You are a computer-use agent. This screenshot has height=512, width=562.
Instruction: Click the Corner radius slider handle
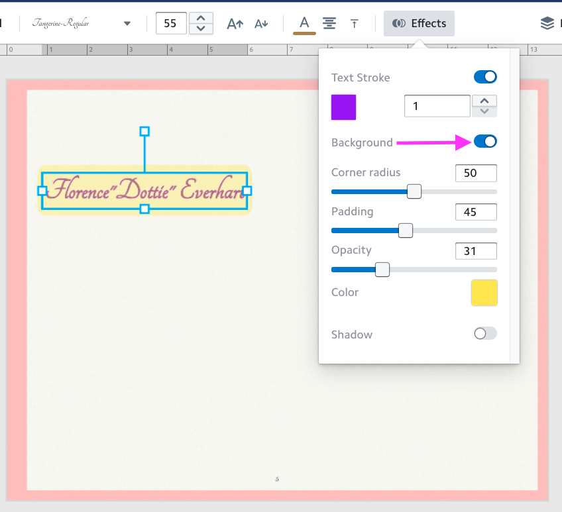[x=414, y=191]
